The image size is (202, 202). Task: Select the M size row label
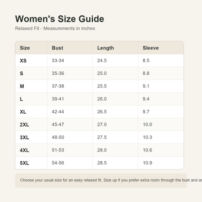coord(22,86)
